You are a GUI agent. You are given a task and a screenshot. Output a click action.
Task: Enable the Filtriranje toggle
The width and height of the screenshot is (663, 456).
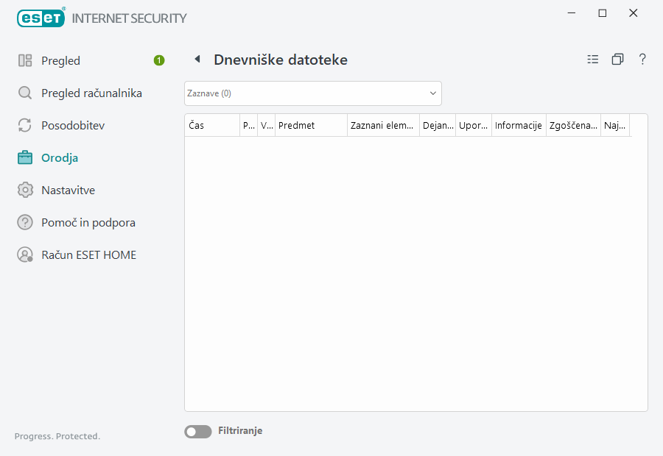(197, 431)
